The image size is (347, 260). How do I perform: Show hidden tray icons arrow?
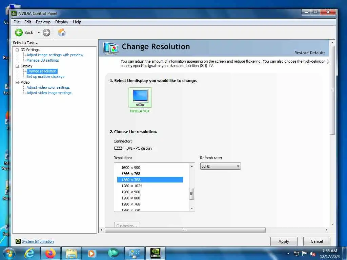pyautogui.click(x=288, y=254)
